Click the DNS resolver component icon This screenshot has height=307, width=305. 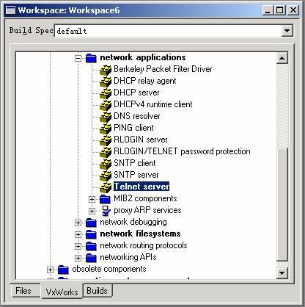point(106,117)
